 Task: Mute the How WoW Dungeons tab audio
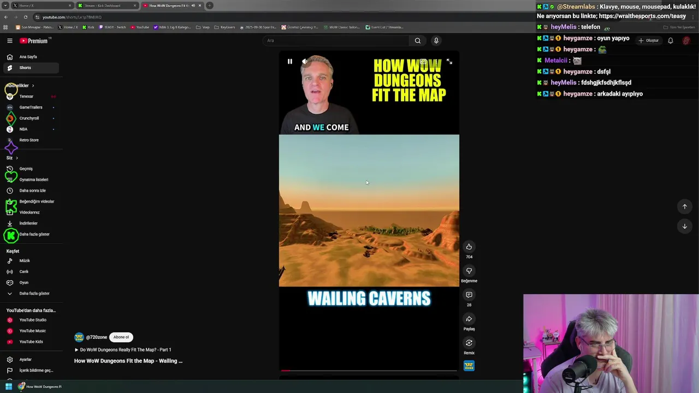coord(193,5)
